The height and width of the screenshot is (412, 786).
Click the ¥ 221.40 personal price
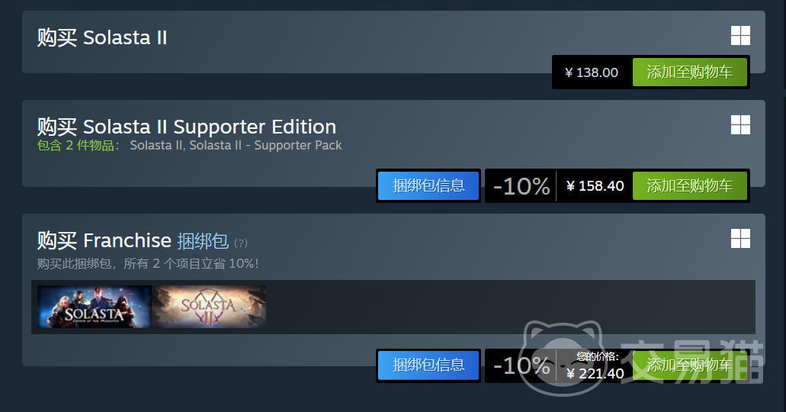[x=595, y=373]
